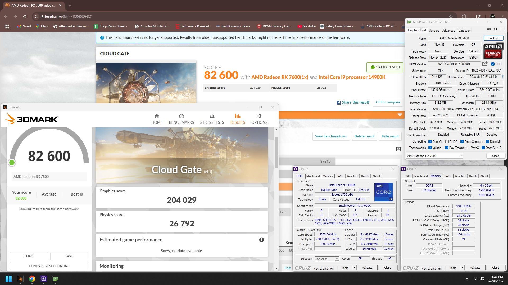Click Bus Interface question mark in GPU-Z
This screenshot has height=285, width=508.
(x=502, y=77)
